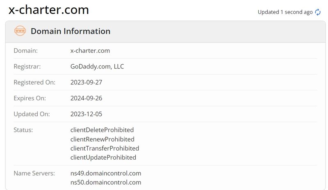328x190 pixels.
Task: Click the clientUpdateProhibited status
Action: coord(103,157)
